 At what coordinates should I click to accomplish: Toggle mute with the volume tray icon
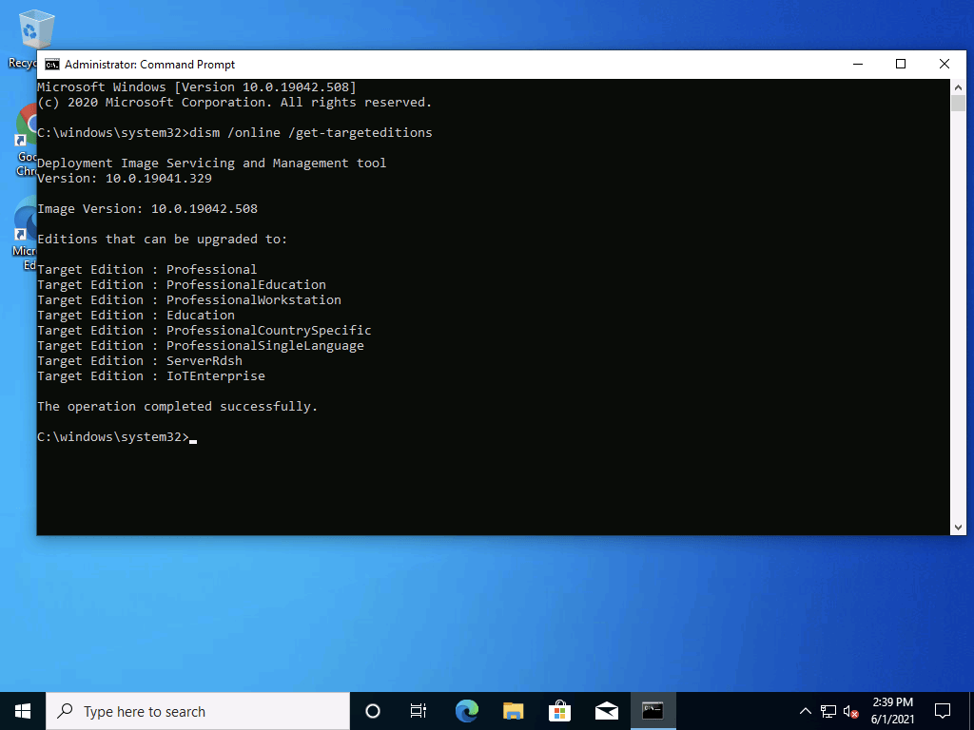point(849,710)
